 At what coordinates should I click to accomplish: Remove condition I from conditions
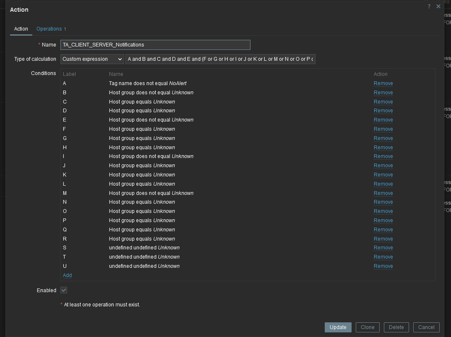pyautogui.click(x=383, y=156)
